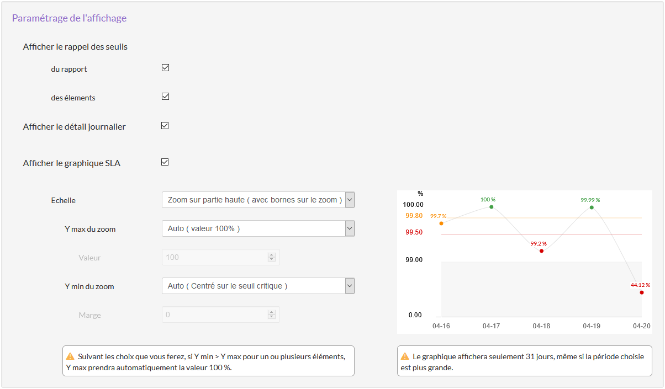Screen dimensions: 665x389
Task: Uncheck the 'des élements' threshold checkbox
Action: point(165,97)
